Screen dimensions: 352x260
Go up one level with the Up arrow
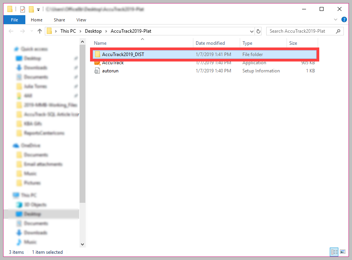click(x=40, y=31)
